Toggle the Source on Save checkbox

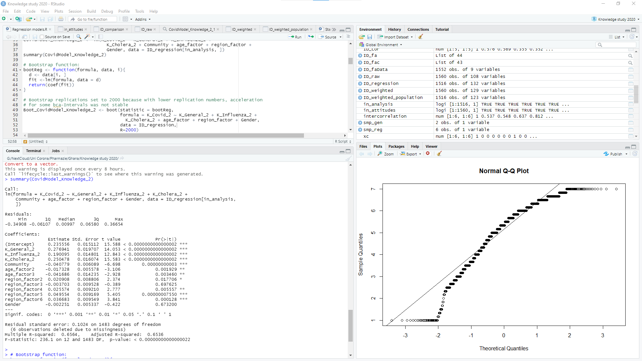pyautogui.click(x=42, y=37)
